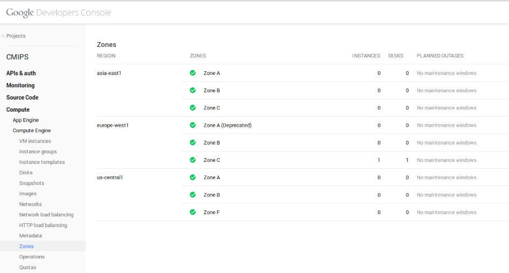
Task: Go to HTTP load balancing
Action: pyautogui.click(x=43, y=225)
